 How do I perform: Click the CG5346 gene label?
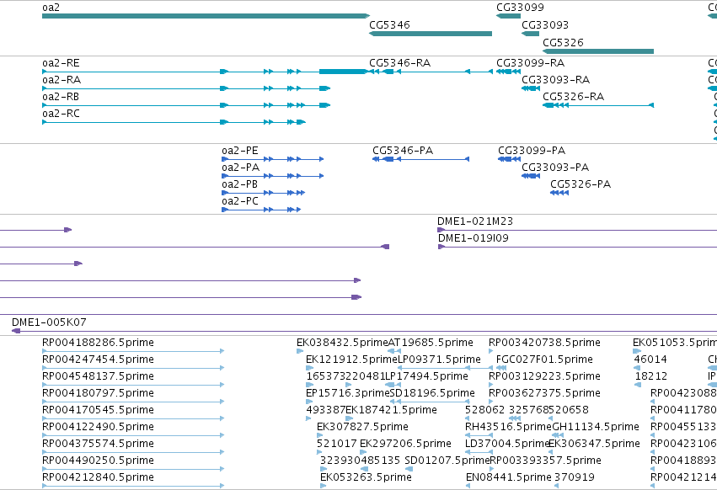(x=389, y=24)
